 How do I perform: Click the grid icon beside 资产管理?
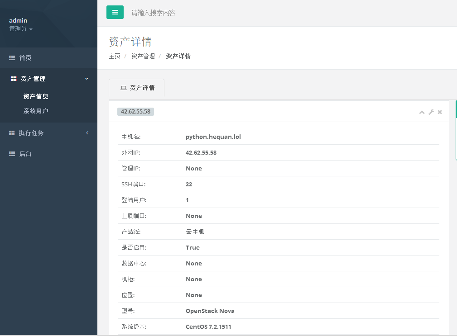coord(14,79)
